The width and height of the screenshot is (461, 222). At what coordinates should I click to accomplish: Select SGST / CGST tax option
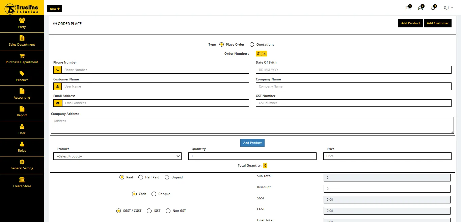(x=118, y=211)
